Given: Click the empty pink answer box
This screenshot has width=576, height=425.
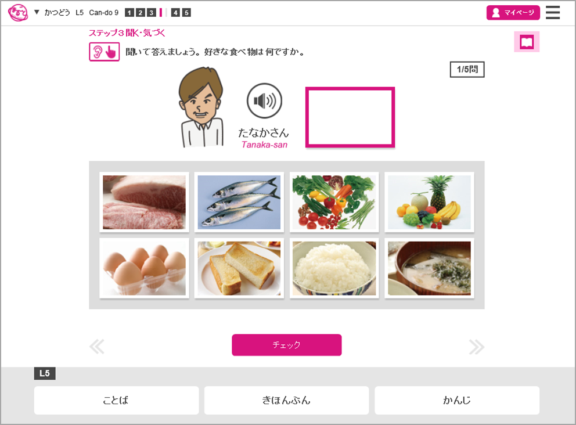Looking at the screenshot, I should pyautogui.click(x=350, y=117).
